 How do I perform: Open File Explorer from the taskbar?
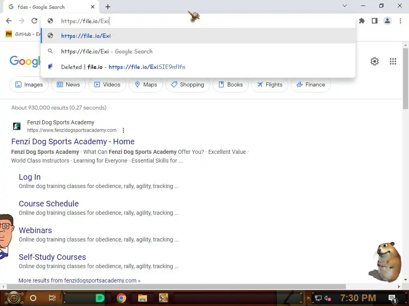(143, 298)
